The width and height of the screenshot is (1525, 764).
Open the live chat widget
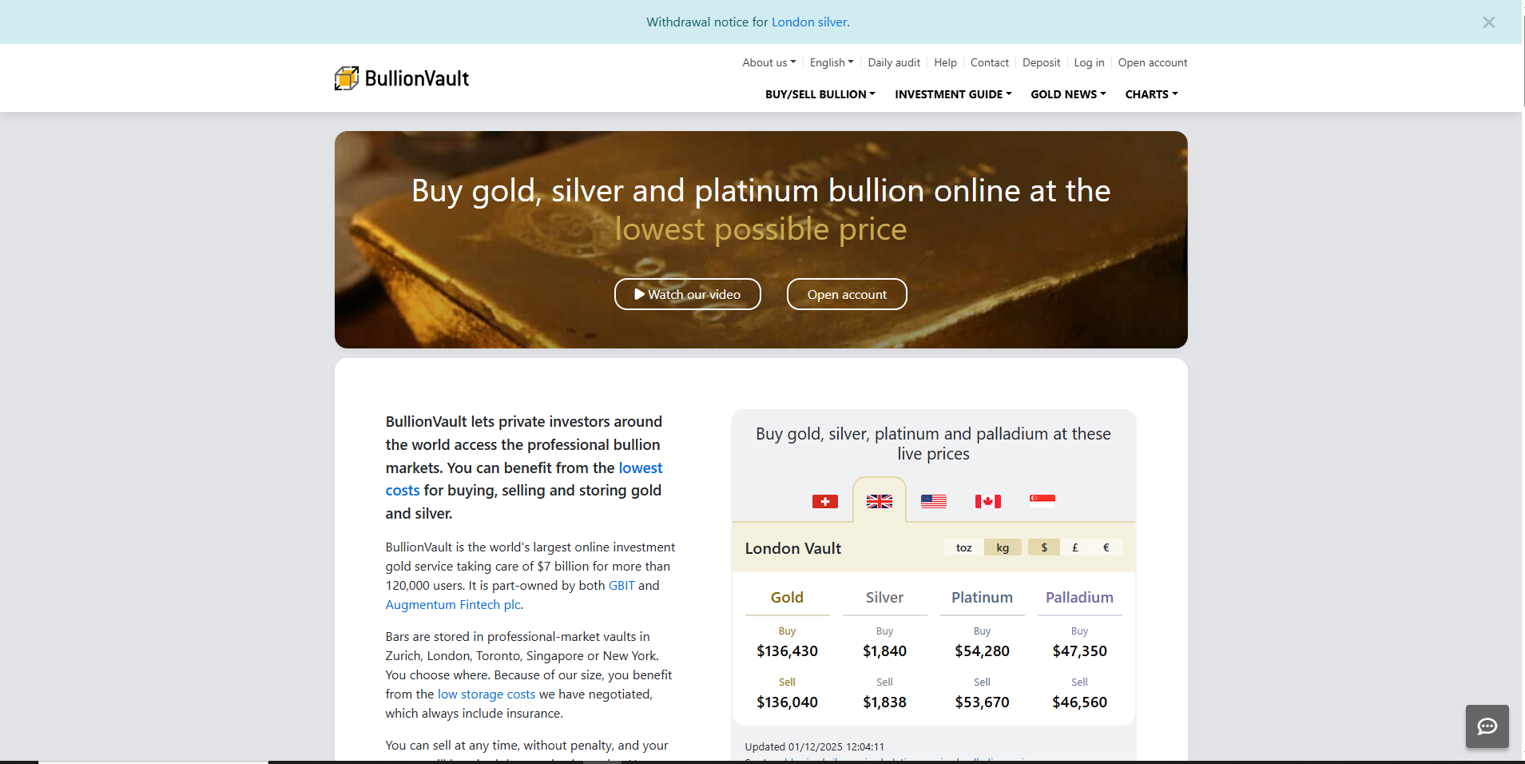pos(1487,726)
